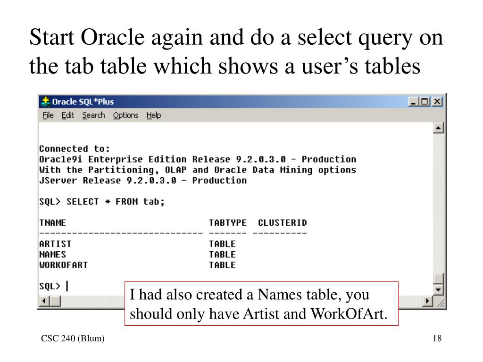Image resolution: width=483 pixels, height=362 pixels.
Task: Open the Help menu
Action: tap(154, 115)
